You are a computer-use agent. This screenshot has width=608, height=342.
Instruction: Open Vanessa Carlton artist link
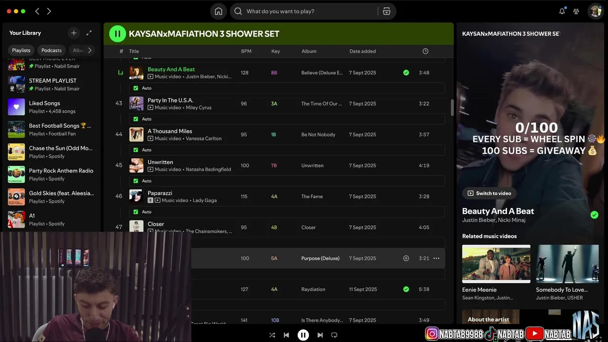click(203, 139)
